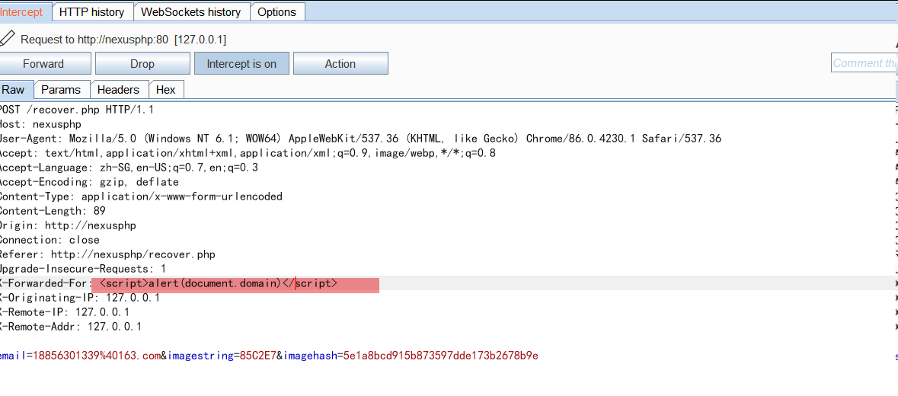The image size is (898, 396).
Task: Click the Upgrade-Insecure-Requests: 1 line
Action: click(x=82, y=268)
